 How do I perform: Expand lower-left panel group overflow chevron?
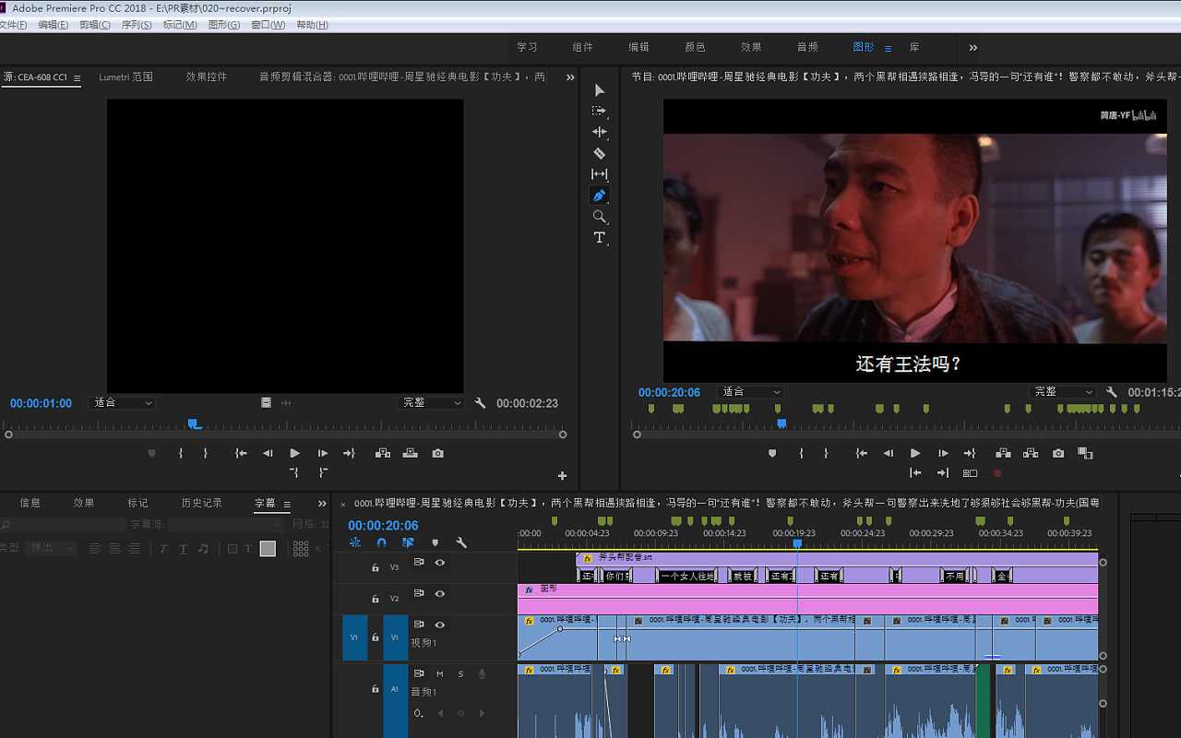click(322, 504)
